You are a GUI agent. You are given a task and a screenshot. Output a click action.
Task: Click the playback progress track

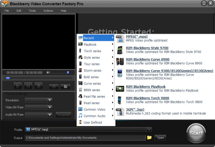coord(39,78)
